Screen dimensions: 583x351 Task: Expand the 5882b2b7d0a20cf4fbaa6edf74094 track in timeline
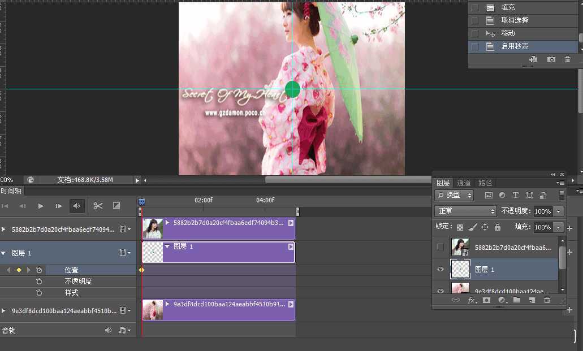point(3,229)
